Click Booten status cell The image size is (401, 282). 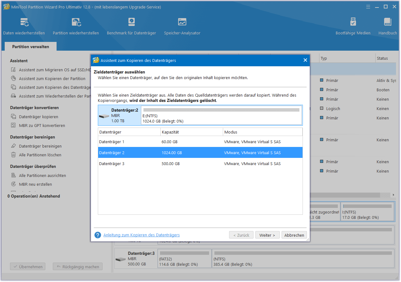coord(383,90)
